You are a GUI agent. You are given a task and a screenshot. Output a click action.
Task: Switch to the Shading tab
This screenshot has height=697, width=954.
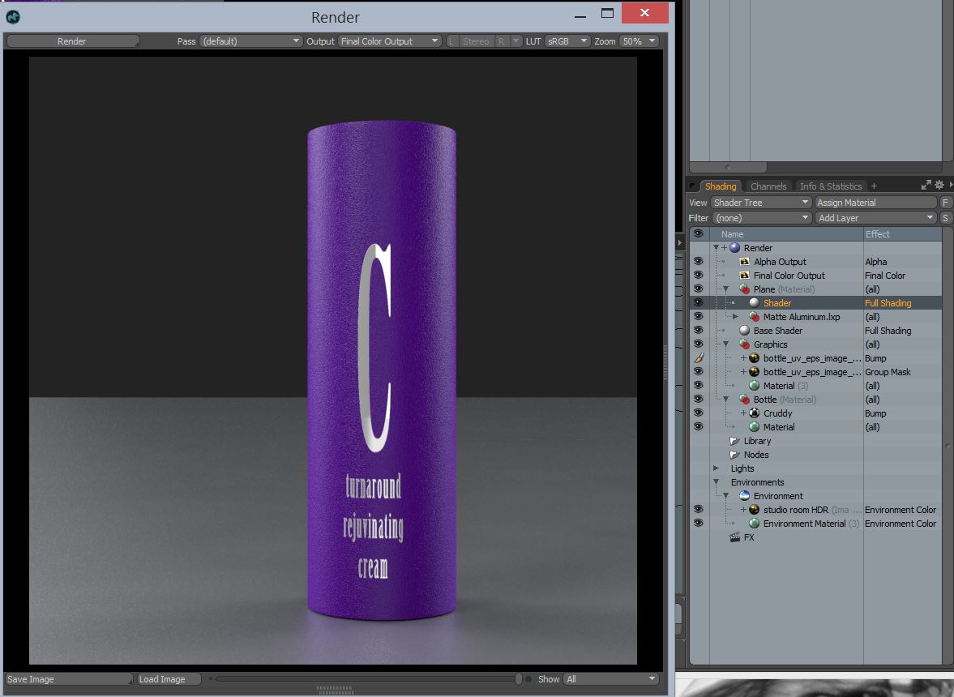point(721,186)
